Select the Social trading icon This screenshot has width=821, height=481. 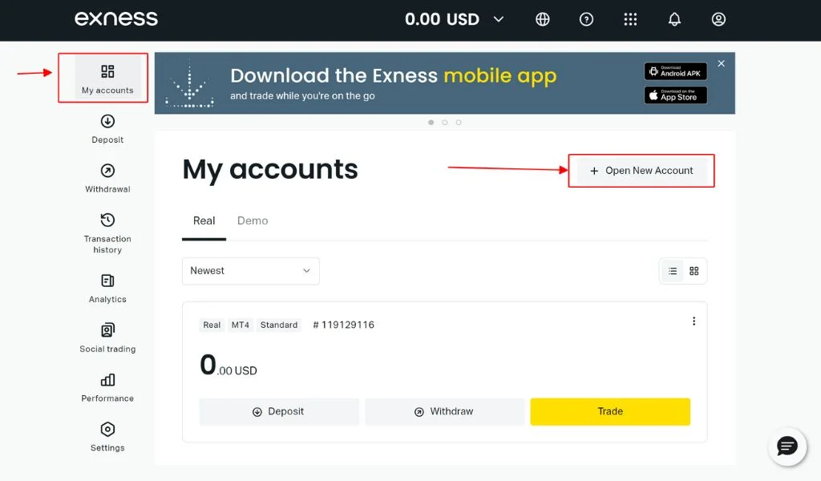click(x=107, y=338)
